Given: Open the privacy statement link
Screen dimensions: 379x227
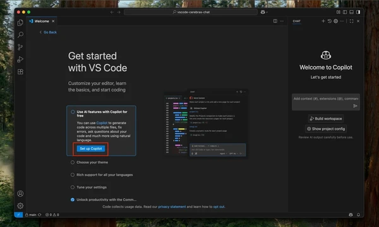Looking at the screenshot, I should [172, 207].
